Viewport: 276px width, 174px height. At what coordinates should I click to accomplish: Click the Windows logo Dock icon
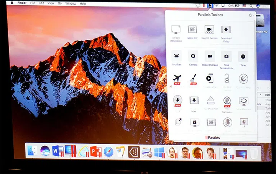(x=159, y=153)
